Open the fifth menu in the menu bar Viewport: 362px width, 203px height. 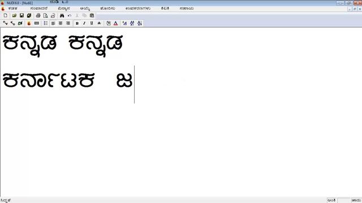107,8
